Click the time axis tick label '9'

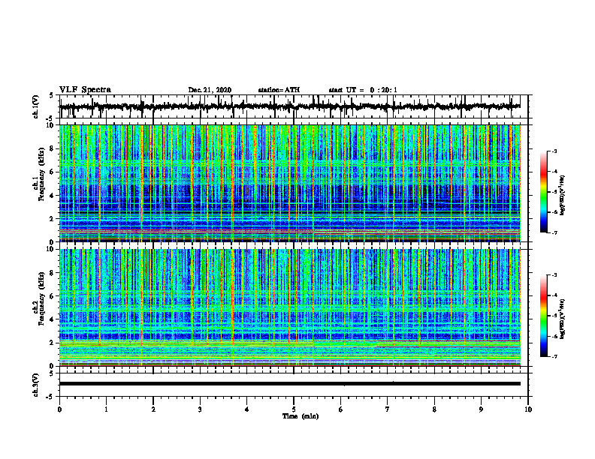coord(481,409)
